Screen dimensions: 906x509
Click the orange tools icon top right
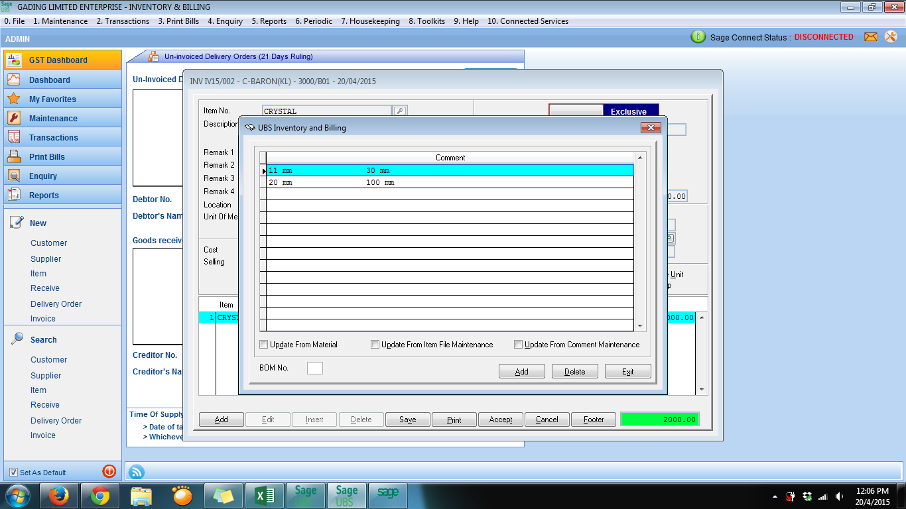[x=891, y=37]
